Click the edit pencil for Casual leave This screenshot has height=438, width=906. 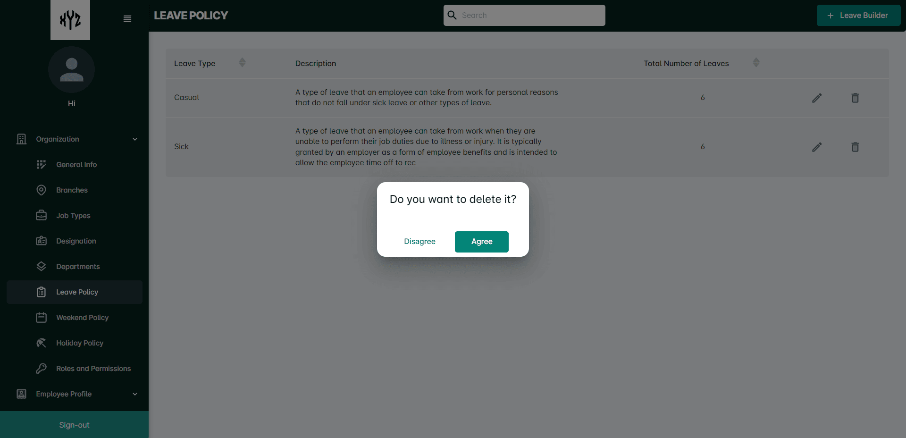click(x=817, y=98)
